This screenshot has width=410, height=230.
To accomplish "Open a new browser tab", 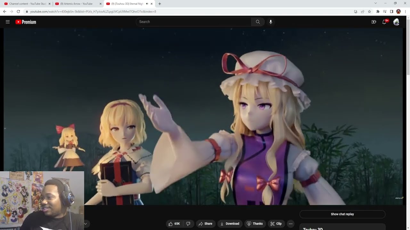I will 160,4.
